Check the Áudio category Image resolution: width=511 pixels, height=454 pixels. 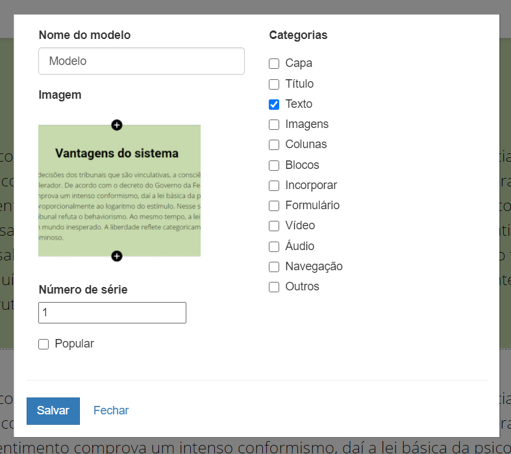pyautogui.click(x=274, y=246)
